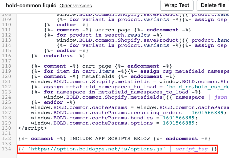
Task: Click line number 134 in gutter
Action: coord(6,149)
